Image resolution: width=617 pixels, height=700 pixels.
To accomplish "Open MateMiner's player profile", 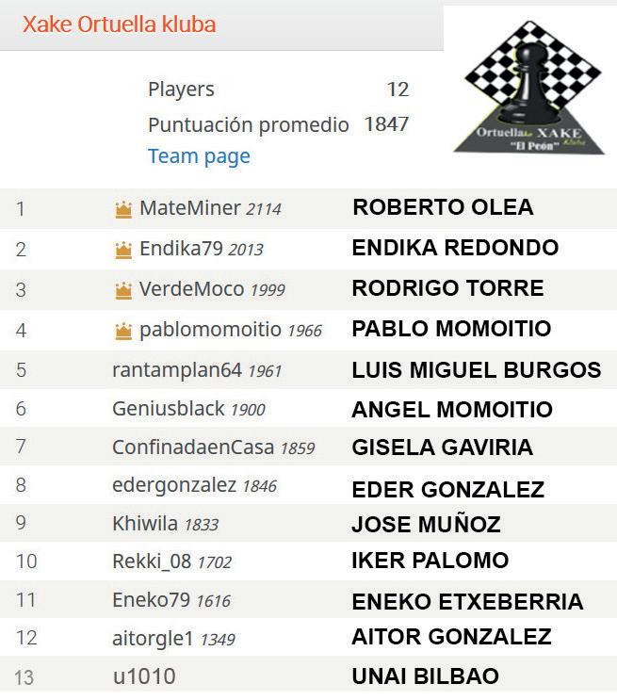I will tap(189, 208).
